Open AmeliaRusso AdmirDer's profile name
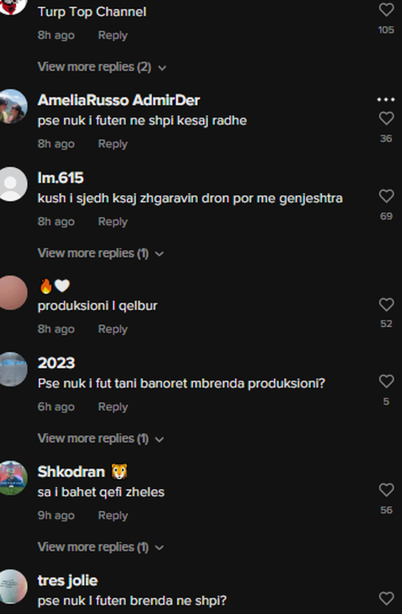The width and height of the screenshot is (402, 614). 119,100
